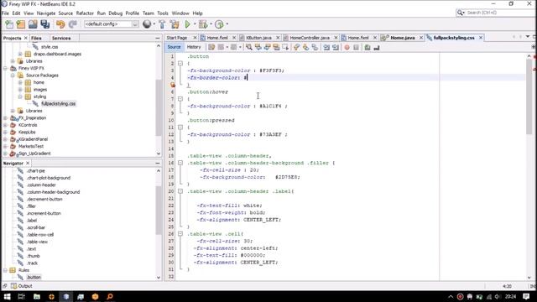537x302 pixels.
Task: Select fullpackstyling.css in project tree
Action: click(58, 104)
